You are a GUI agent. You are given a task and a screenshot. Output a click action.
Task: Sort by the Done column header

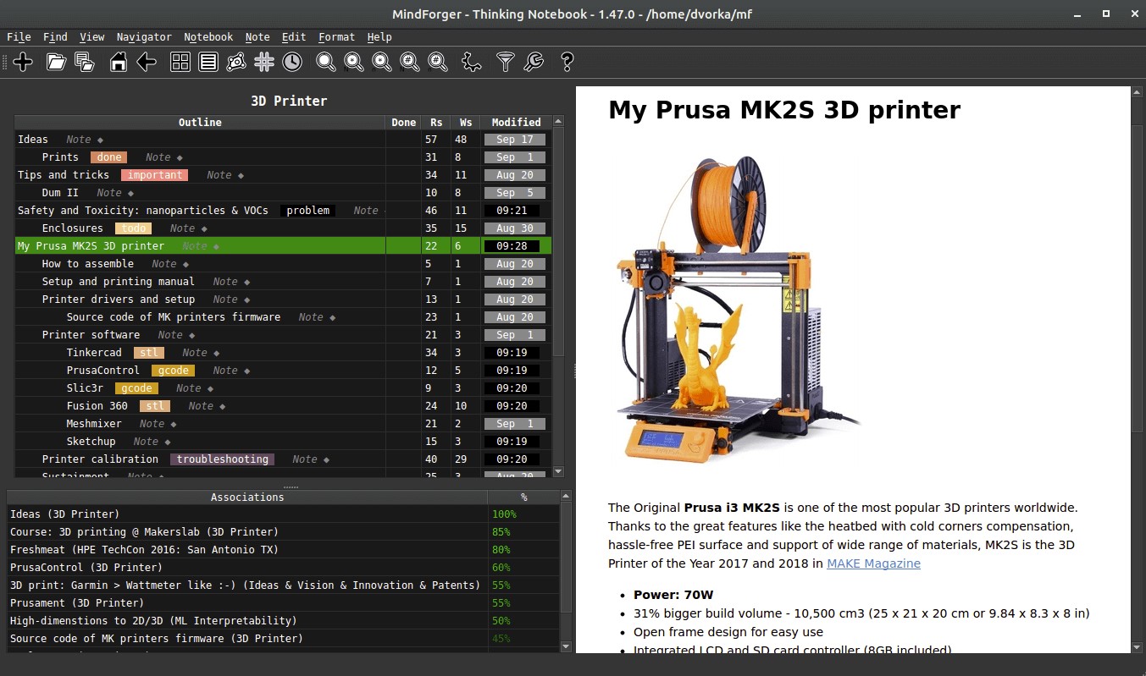(x=404, y=123)
